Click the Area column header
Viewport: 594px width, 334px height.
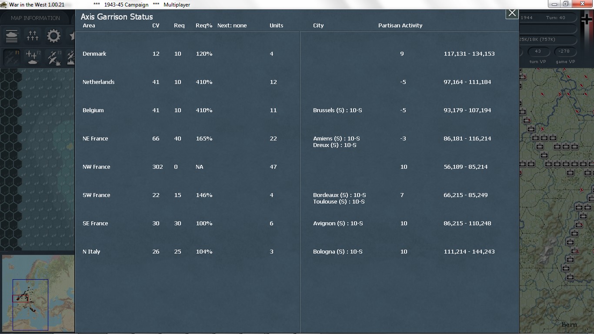pos(89,26)
